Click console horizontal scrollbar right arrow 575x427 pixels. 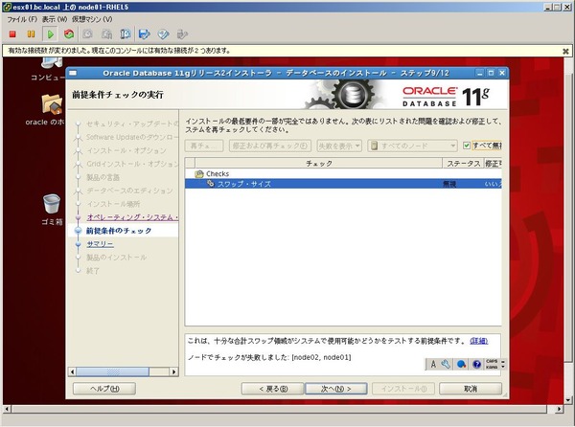coord(560,409)
